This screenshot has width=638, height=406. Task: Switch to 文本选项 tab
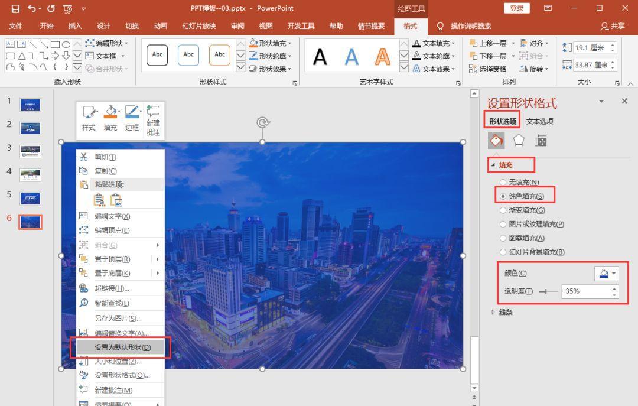(539, 121)
